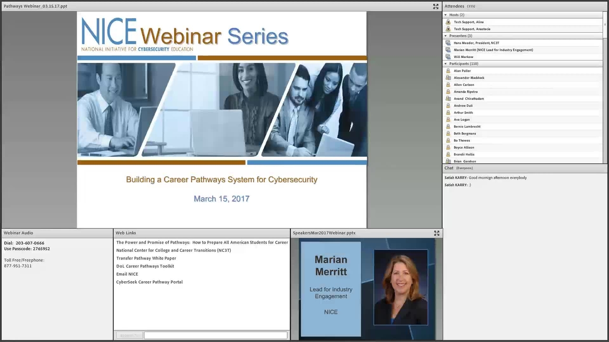Click the URL field in Web Links pod
This screenshot has height=342, width=609.
pyautogui.click(x=216, y=335)
